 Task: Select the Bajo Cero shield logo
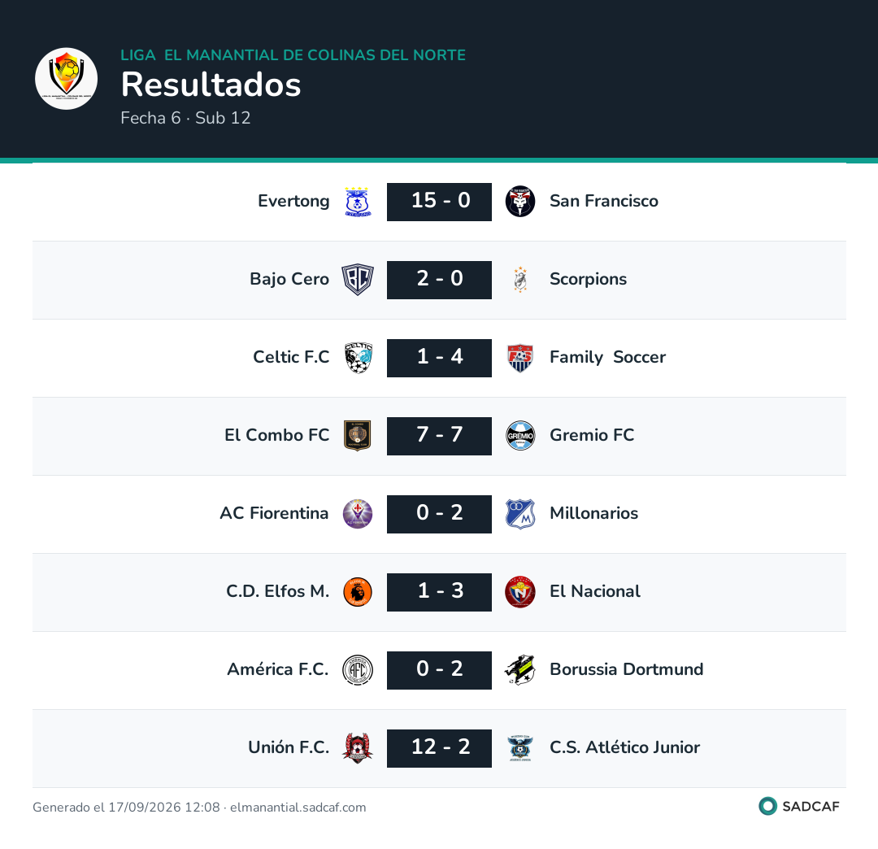(x=357, y=280)
